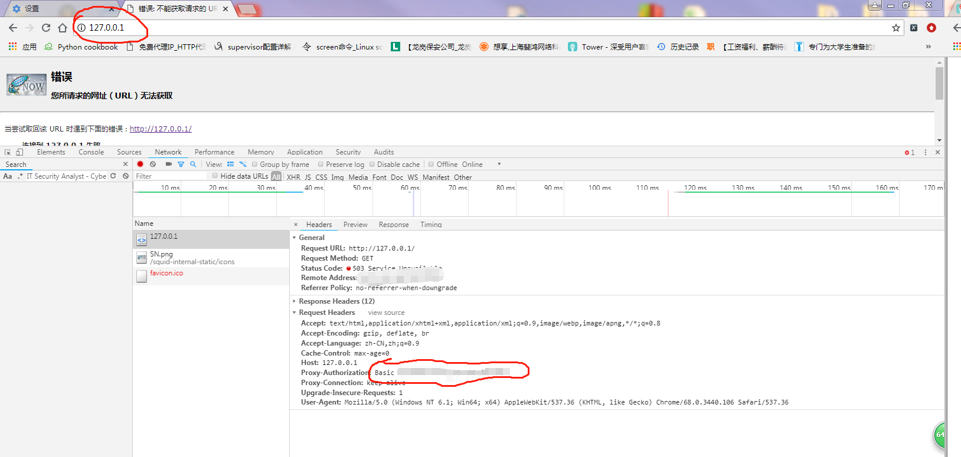This screenshot has width=961, height=457.
Task: Filter requests by XHR type
Action: [293, 177]
